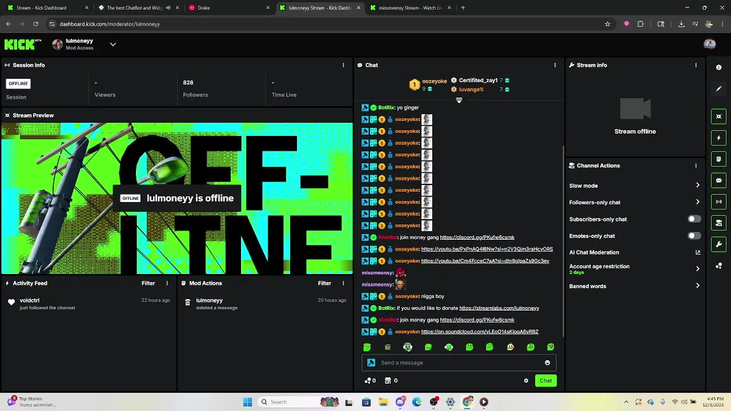731x411 pixels.
Task: Toggle Emotes-only chat switch
Action: [x=694, y=236]
